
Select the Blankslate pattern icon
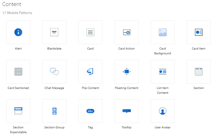pos(54,32)
